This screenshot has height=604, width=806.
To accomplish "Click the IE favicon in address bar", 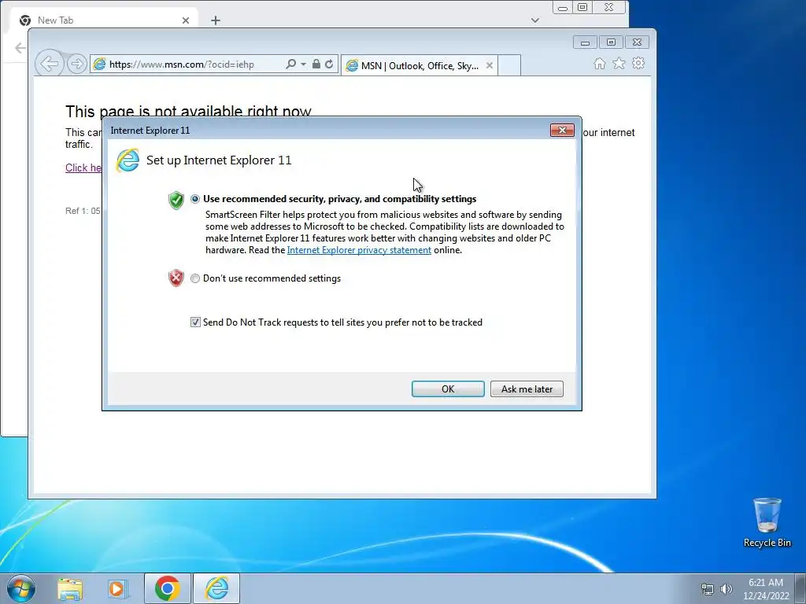I will tap(99, 64).
